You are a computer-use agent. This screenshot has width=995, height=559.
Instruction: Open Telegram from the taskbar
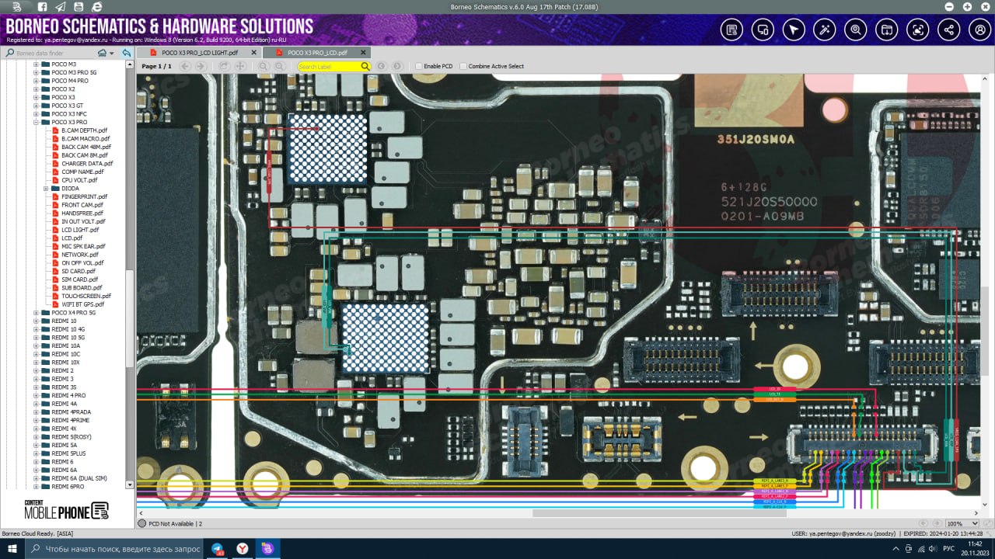click(218, 548)
